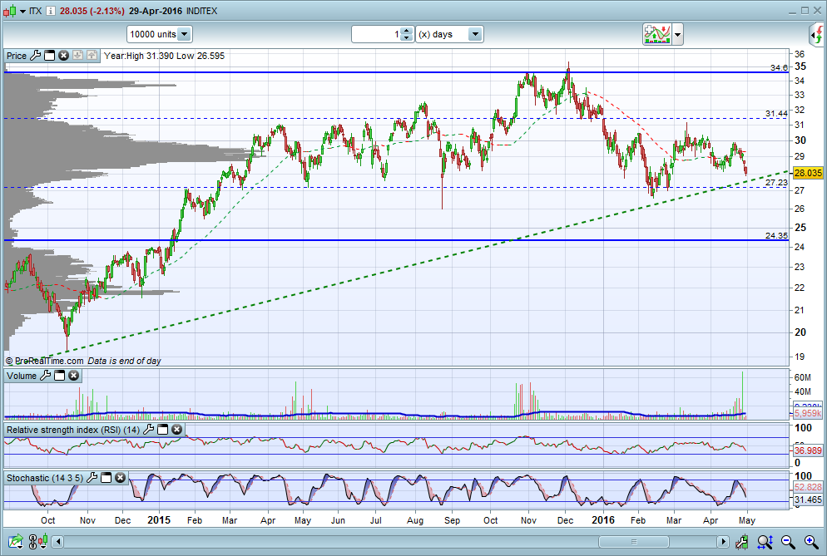Viewport: 827px width, 556px height.
Task: Open the Price panel settings wrench
Action: (x=35, y=56)
